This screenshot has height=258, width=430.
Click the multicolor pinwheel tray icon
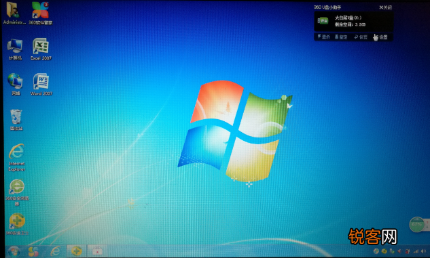pos(376,251)
